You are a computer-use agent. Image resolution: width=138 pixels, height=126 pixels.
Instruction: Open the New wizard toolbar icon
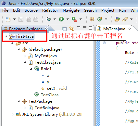click(8, 19)
